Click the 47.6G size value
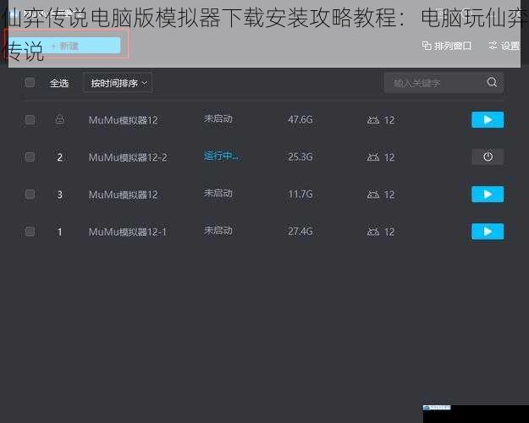The width and height of the screenshot is (529, 423). click(x=300, y=119)
